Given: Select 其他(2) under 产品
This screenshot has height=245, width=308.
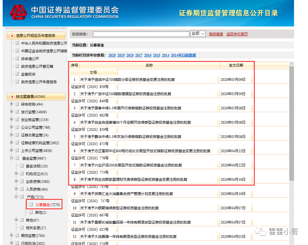Looking at the screenshot, I should tap(41, 212).
